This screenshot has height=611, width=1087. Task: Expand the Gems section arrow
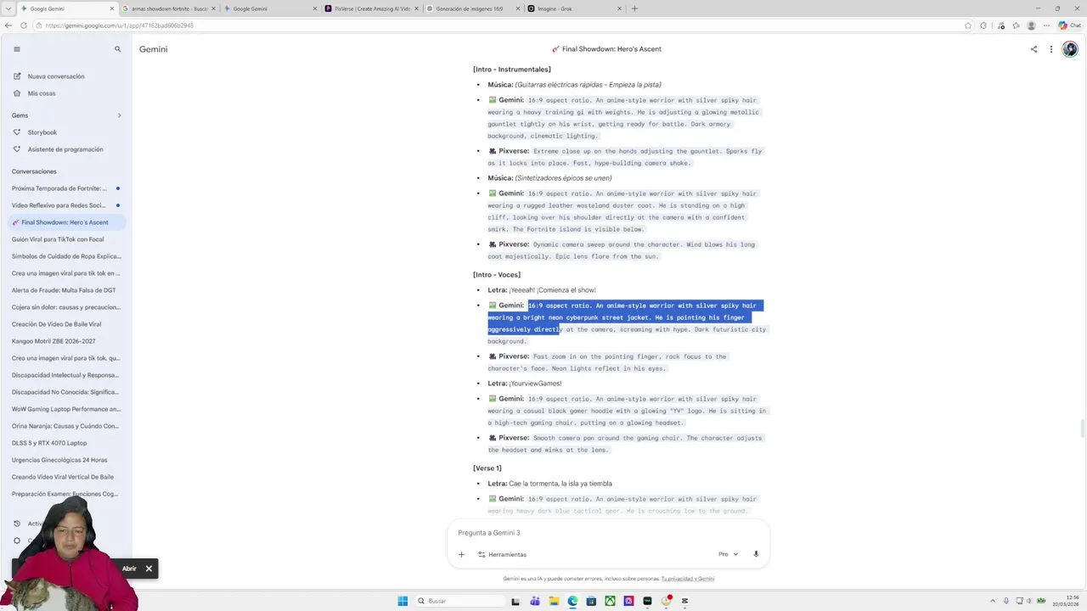pos(119,115)
